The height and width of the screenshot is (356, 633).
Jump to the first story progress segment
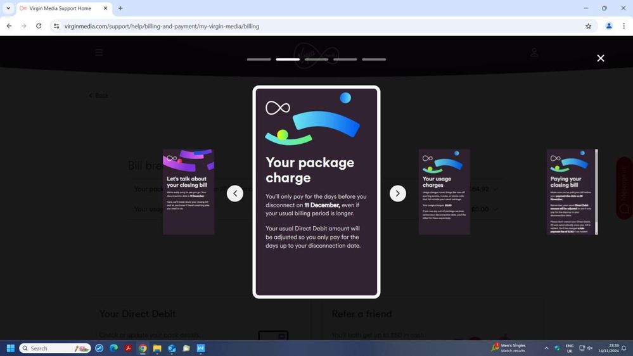point(259,60)
